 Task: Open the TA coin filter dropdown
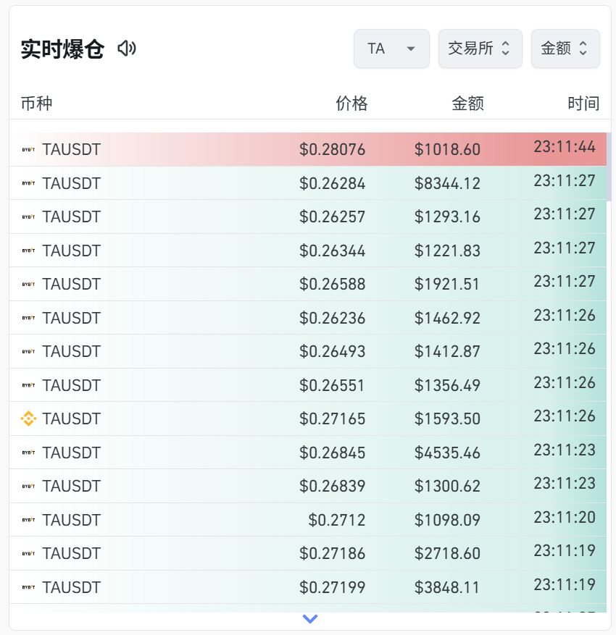point(391,49)
